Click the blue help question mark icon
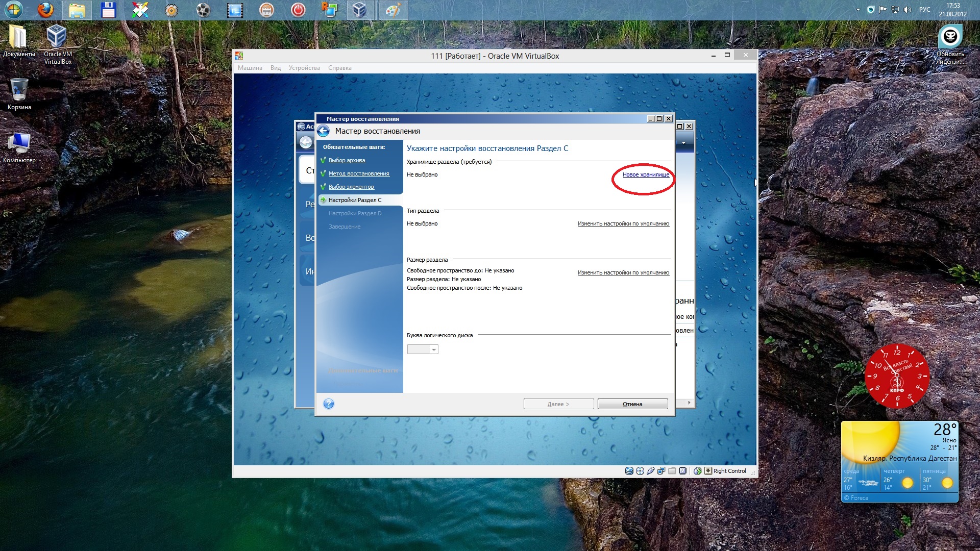This screenshot has width=980, height=551. (x=329, y=404)
